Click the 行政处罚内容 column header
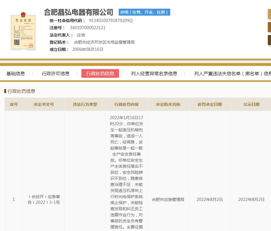This screenshot has width=271, height=231. point(127,104)
